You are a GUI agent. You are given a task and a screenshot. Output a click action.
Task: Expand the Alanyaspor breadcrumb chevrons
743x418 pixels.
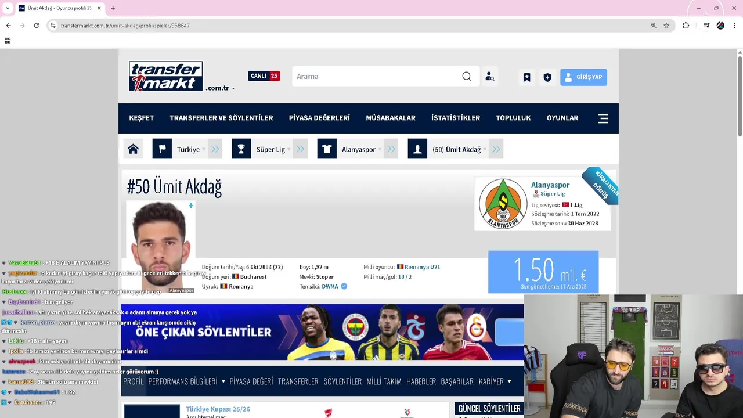(x=391, y=149)
